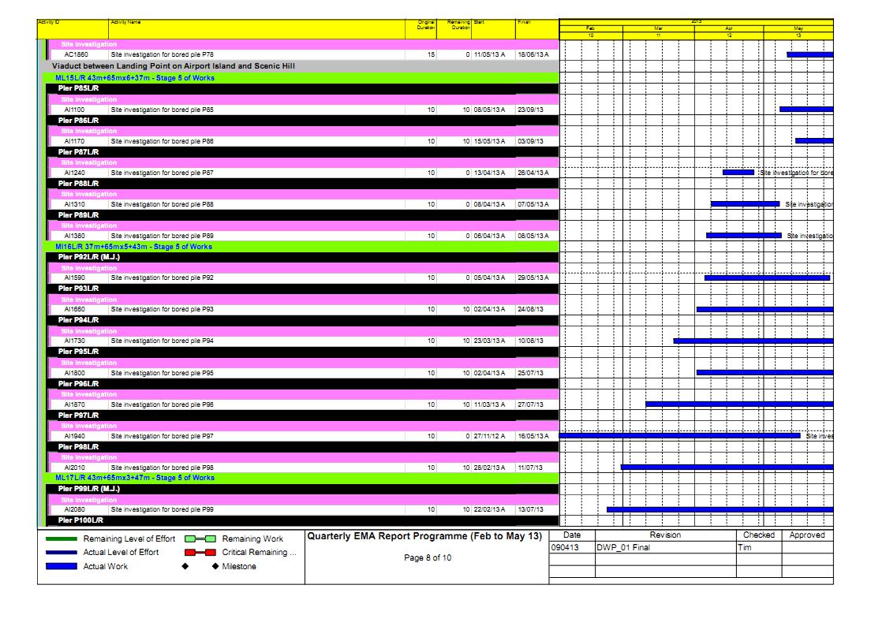Click the diamond beside the Milestone label

[x=215, y=566]
